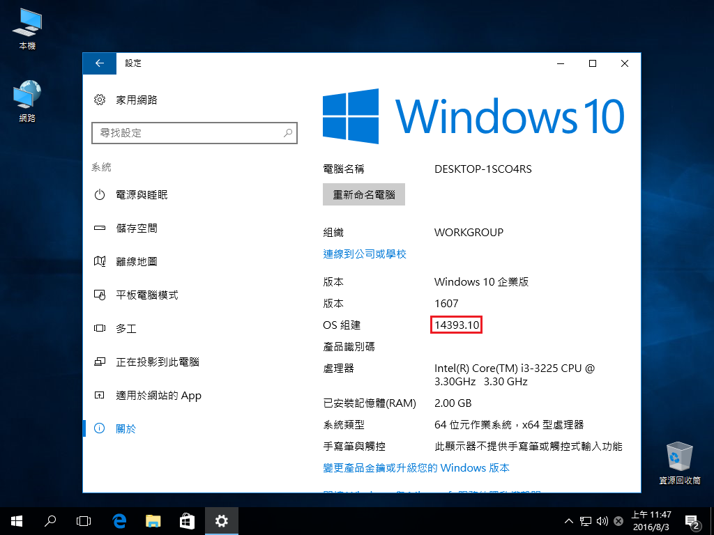Click the 2.00 GB RAM value
This screenshot has height=535, width=714.
[453, 403]
